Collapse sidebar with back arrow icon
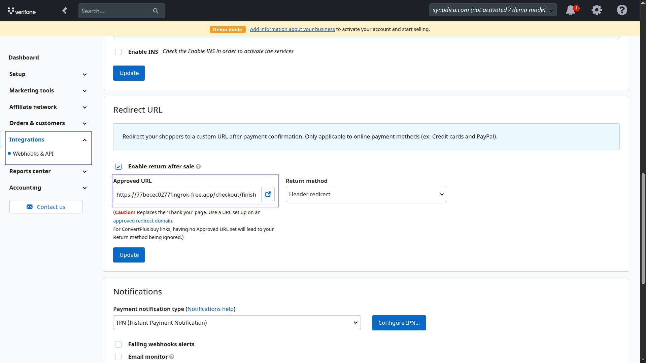 click(x=65, y=11)
